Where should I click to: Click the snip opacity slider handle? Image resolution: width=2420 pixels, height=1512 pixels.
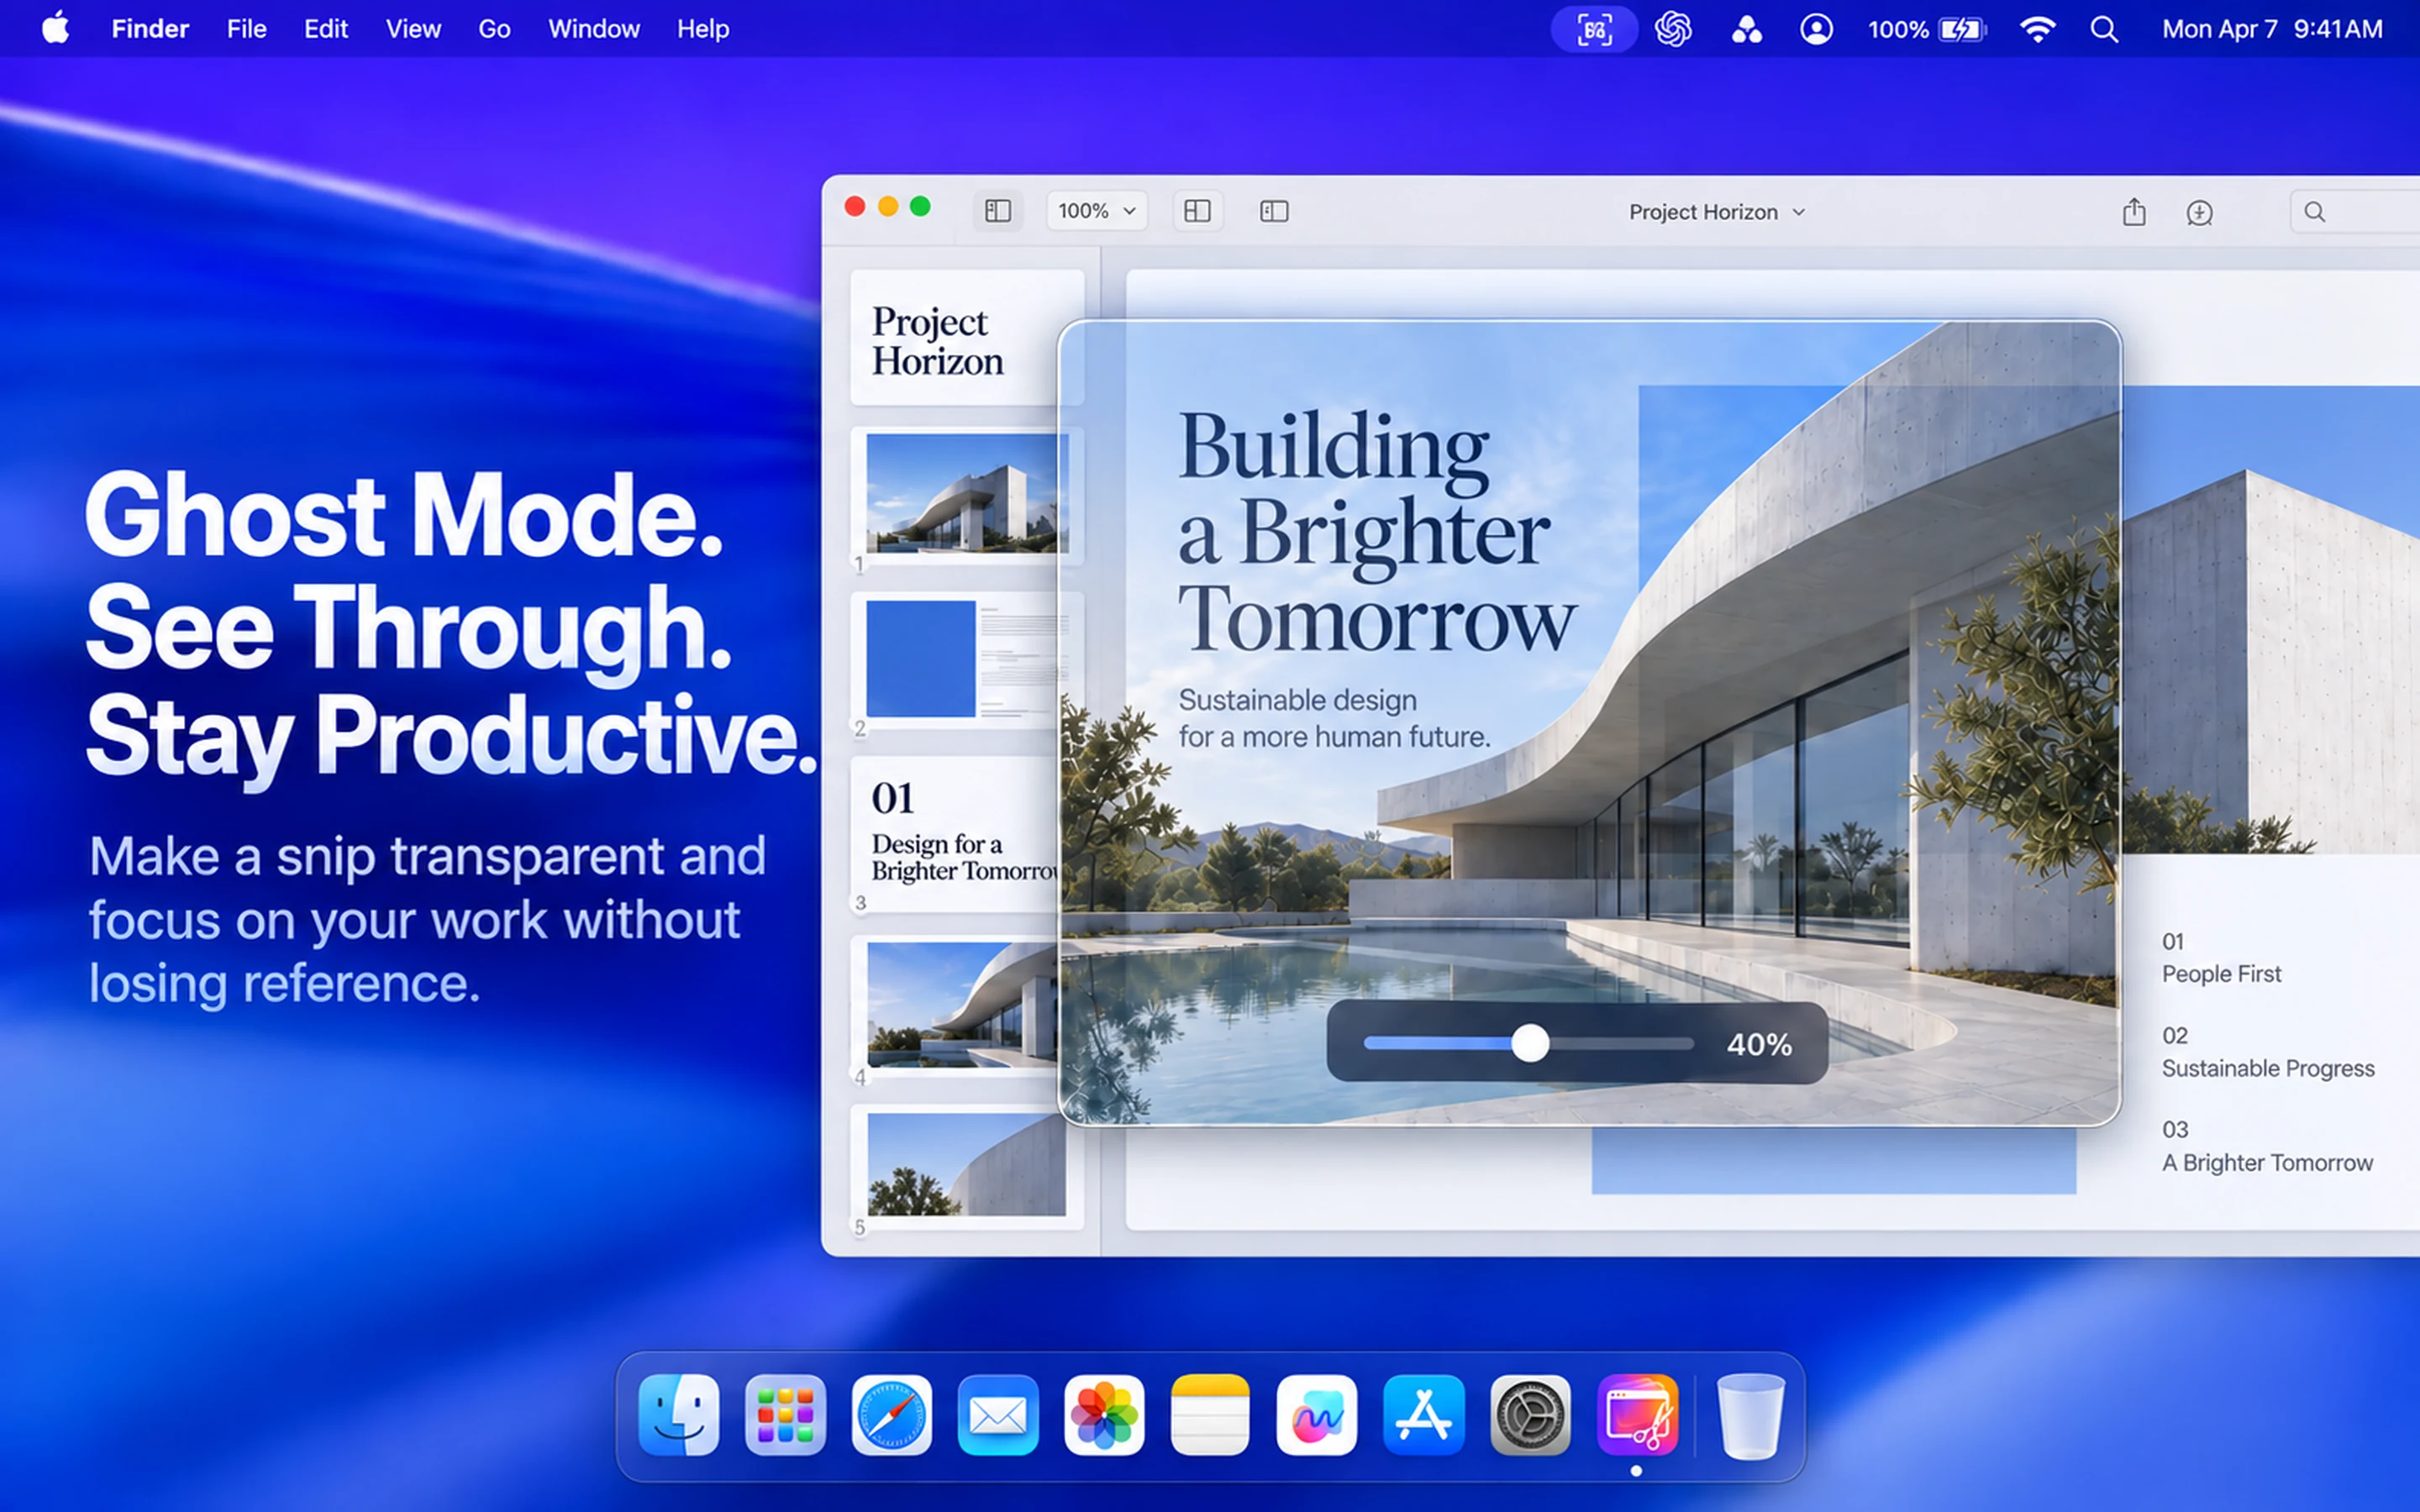[1529, 1043]
